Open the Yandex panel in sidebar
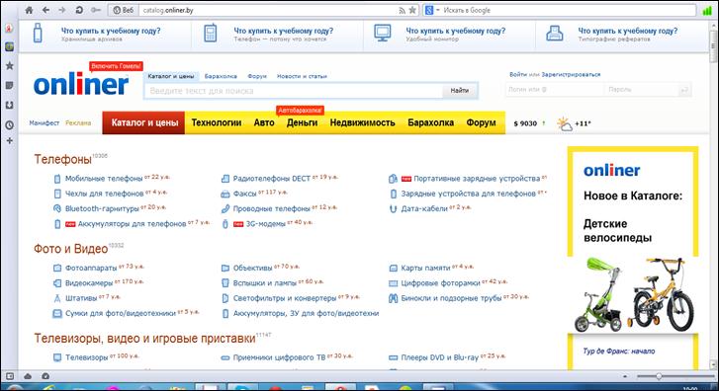The width and height of the screenshot is (719, 391). (9, 28)
